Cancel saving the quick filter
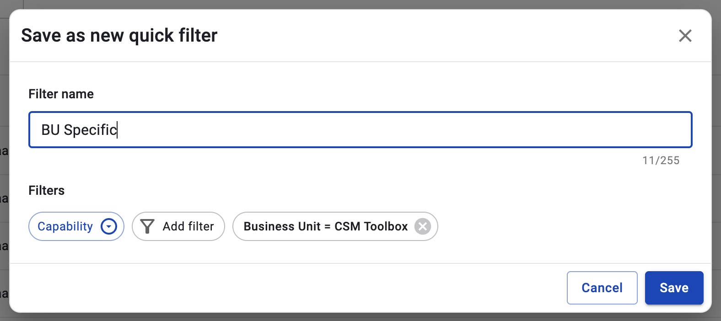This screenshot has height=321, width=721. coord(602,288)
